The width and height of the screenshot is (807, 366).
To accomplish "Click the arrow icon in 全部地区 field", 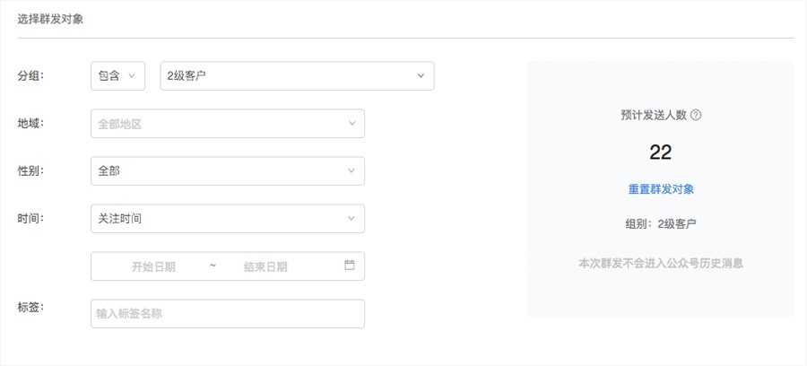I will tap(351, 124).
